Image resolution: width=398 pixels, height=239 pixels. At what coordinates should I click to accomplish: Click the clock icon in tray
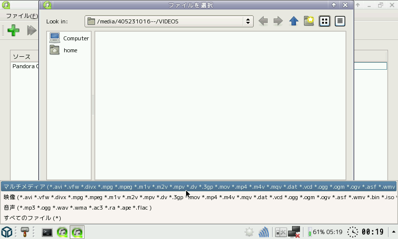[x=353, y=232]
